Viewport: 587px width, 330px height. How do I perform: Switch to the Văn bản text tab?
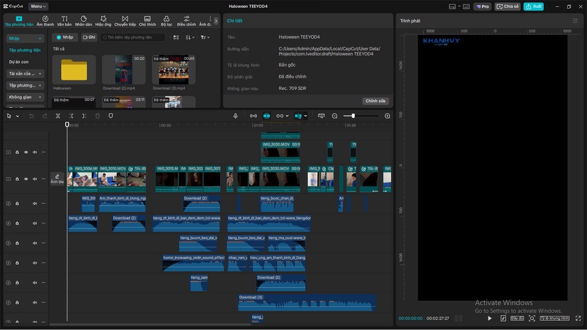tap(64, 21)
